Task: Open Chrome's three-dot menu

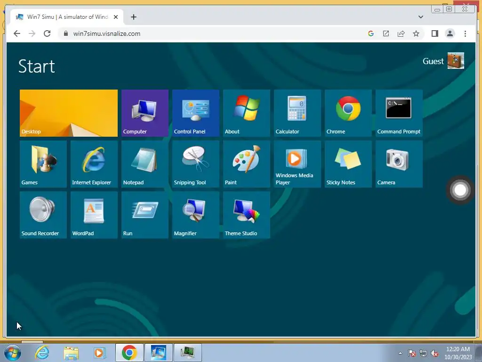Action: click(x=465, y=33)
